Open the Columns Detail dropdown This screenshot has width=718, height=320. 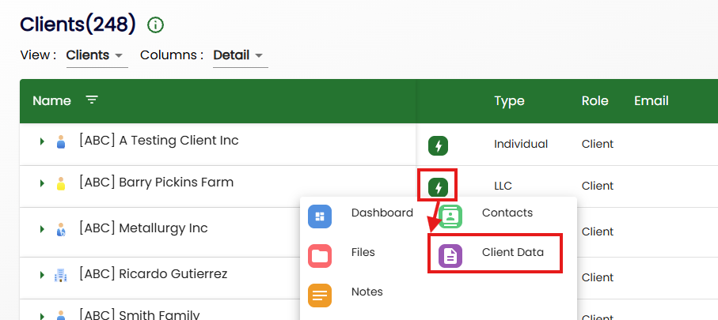click(x=239, y=55)
